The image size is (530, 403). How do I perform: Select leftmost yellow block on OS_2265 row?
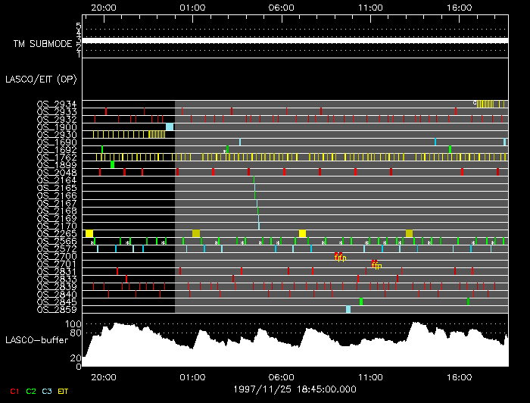tap(89, 233)
